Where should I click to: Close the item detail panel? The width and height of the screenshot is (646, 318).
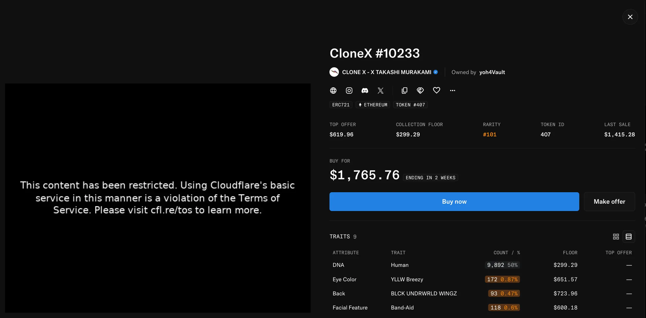tap(630, 17)
